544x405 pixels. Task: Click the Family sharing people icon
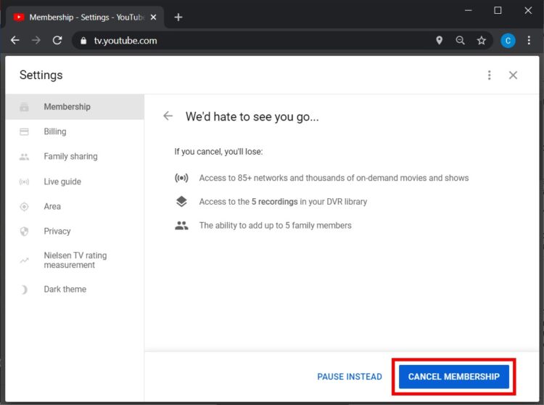coord(24,157)
